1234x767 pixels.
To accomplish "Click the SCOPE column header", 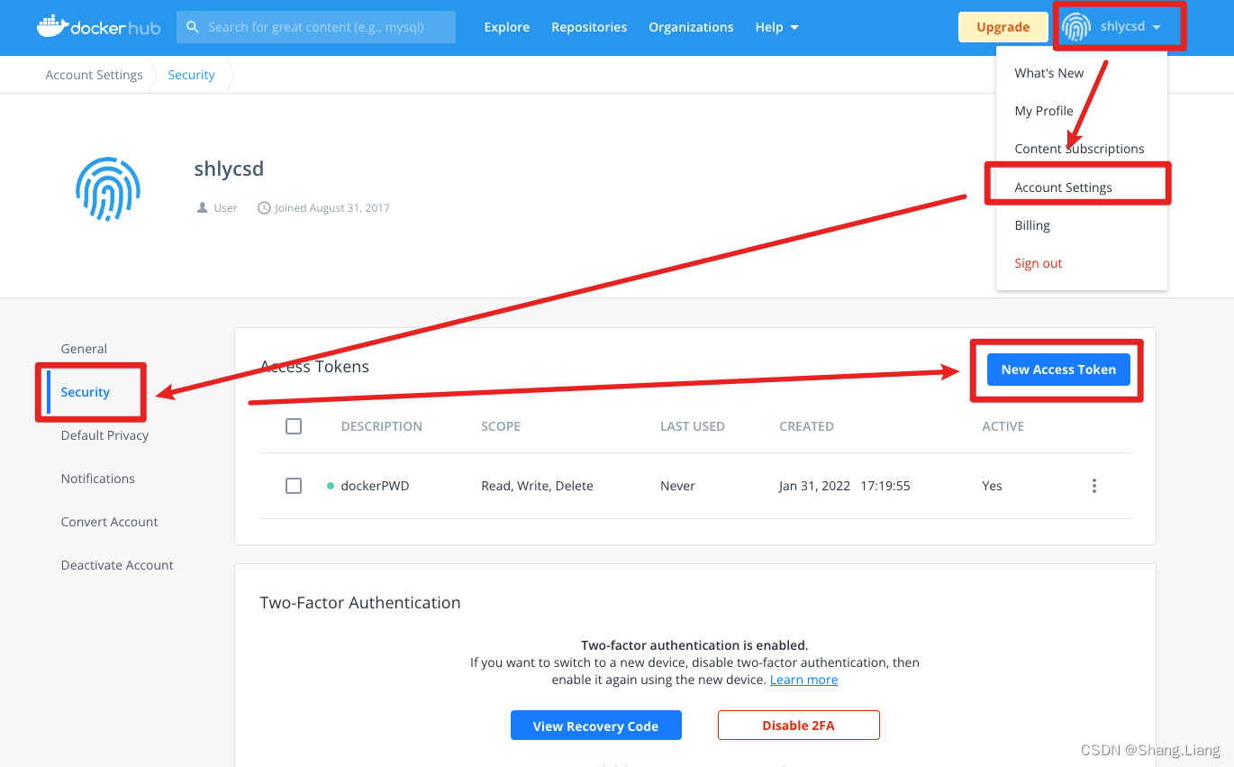I will pyautogui.click(x=501, y=426).
